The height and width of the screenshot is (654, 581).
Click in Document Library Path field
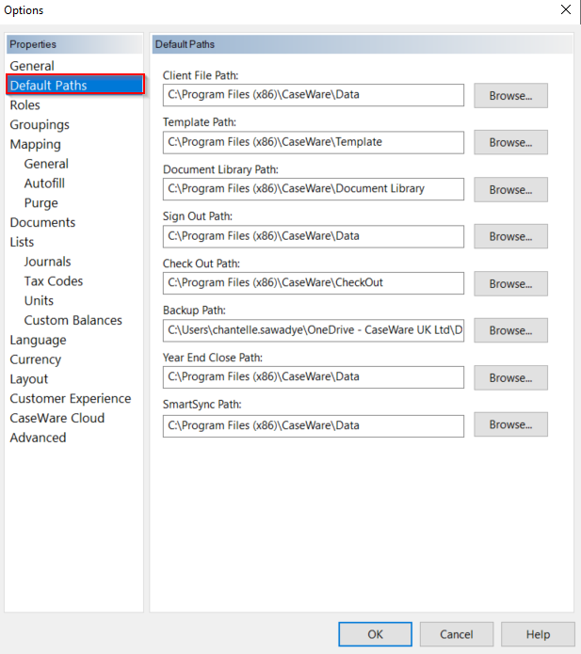(314, 189)
